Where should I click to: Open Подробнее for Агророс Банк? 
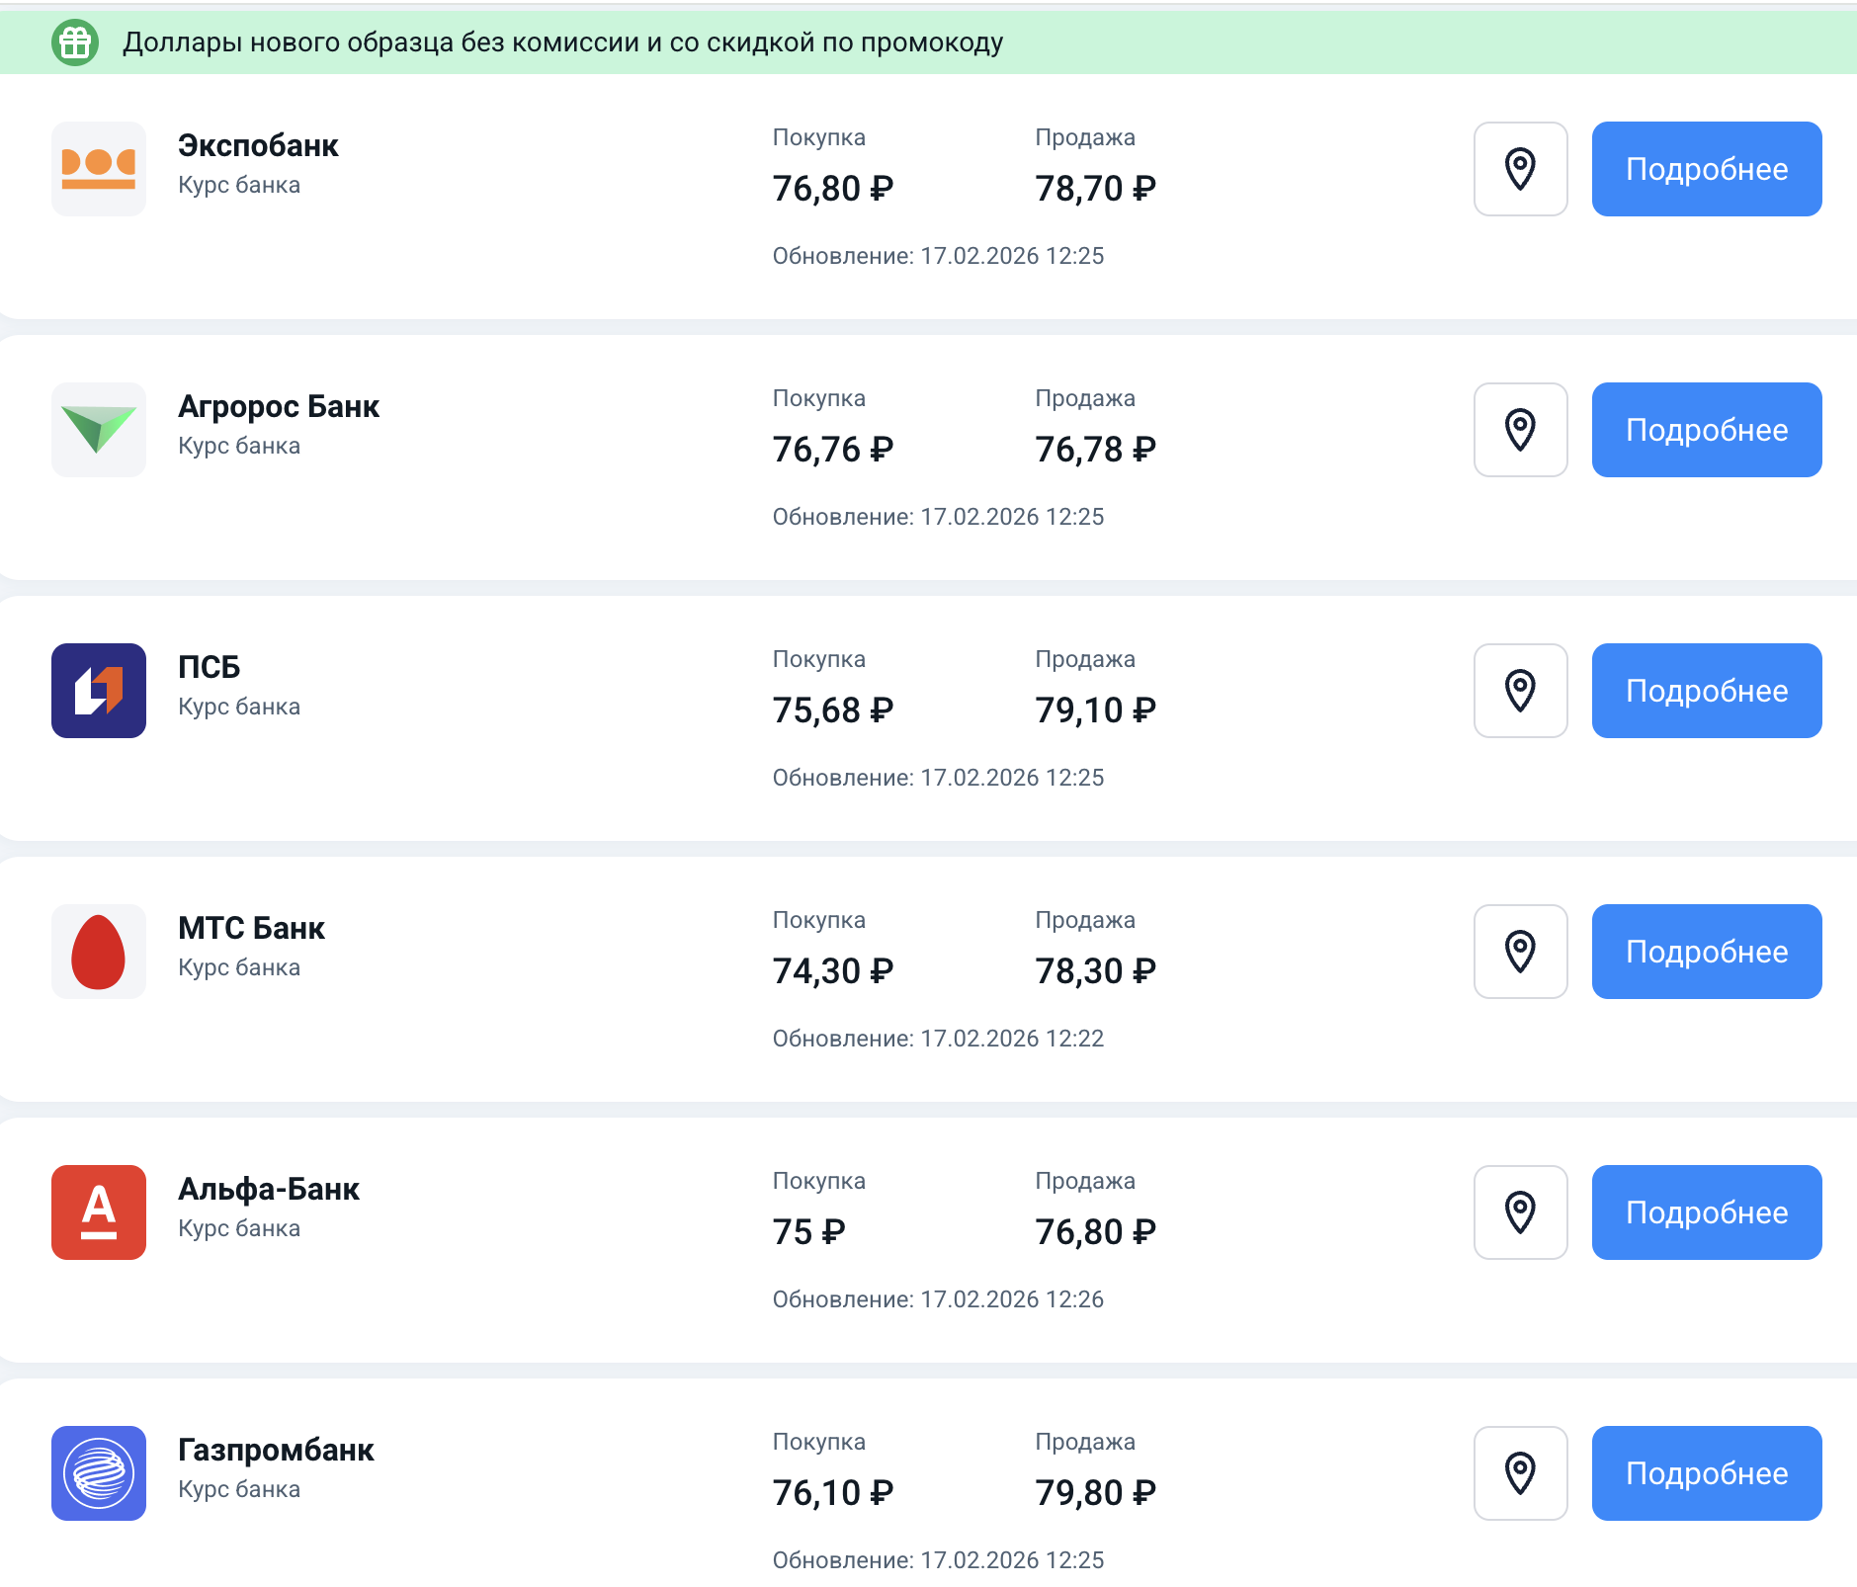pos(1707,430)
